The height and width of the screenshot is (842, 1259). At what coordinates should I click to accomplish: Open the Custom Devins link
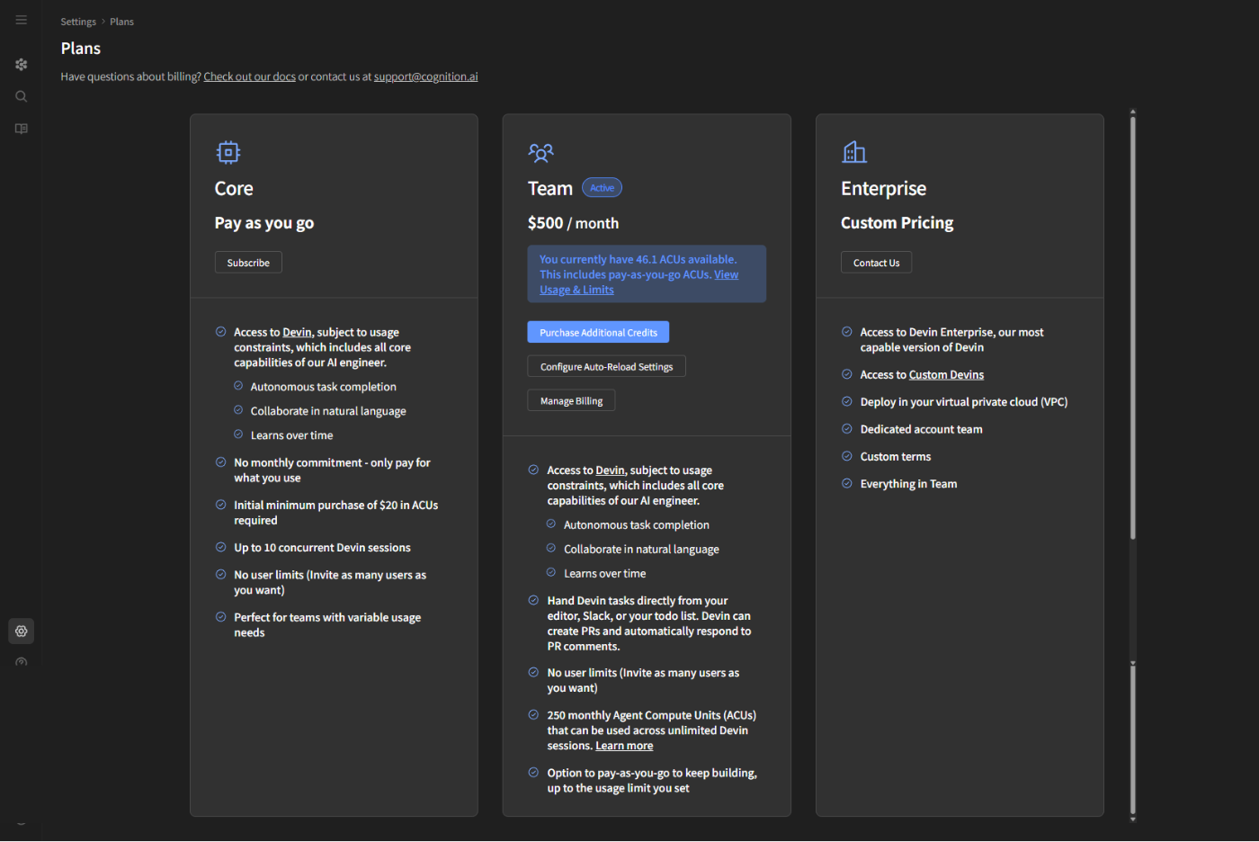pos(946,375)
